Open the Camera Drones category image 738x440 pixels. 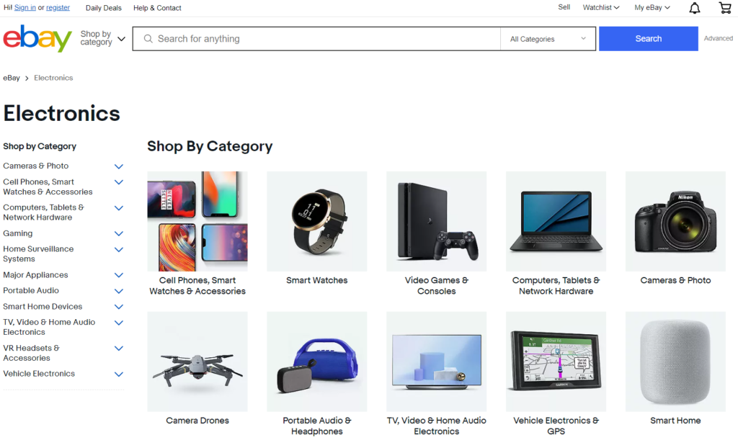click(197, 362)
